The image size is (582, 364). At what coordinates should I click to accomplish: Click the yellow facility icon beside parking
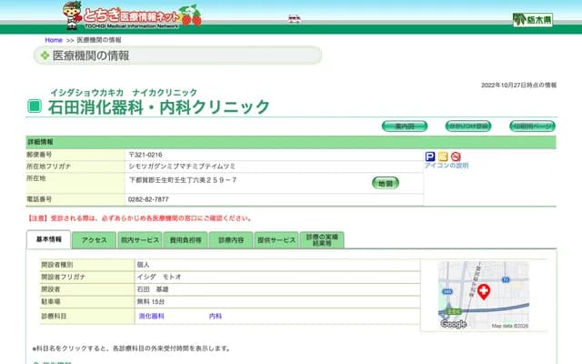point(443,157)
